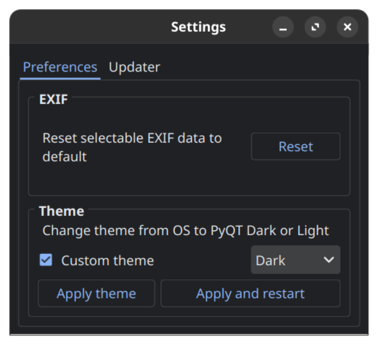Minimize the Settings window
Screen dimensions: 378x345
pyautogui.click(x=283, y=27)
